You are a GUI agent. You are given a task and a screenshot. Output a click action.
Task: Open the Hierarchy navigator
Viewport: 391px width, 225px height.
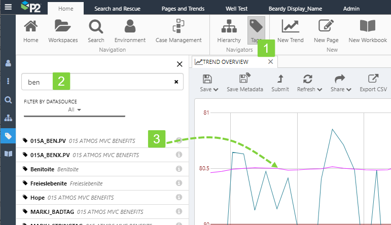coord(229,31)
